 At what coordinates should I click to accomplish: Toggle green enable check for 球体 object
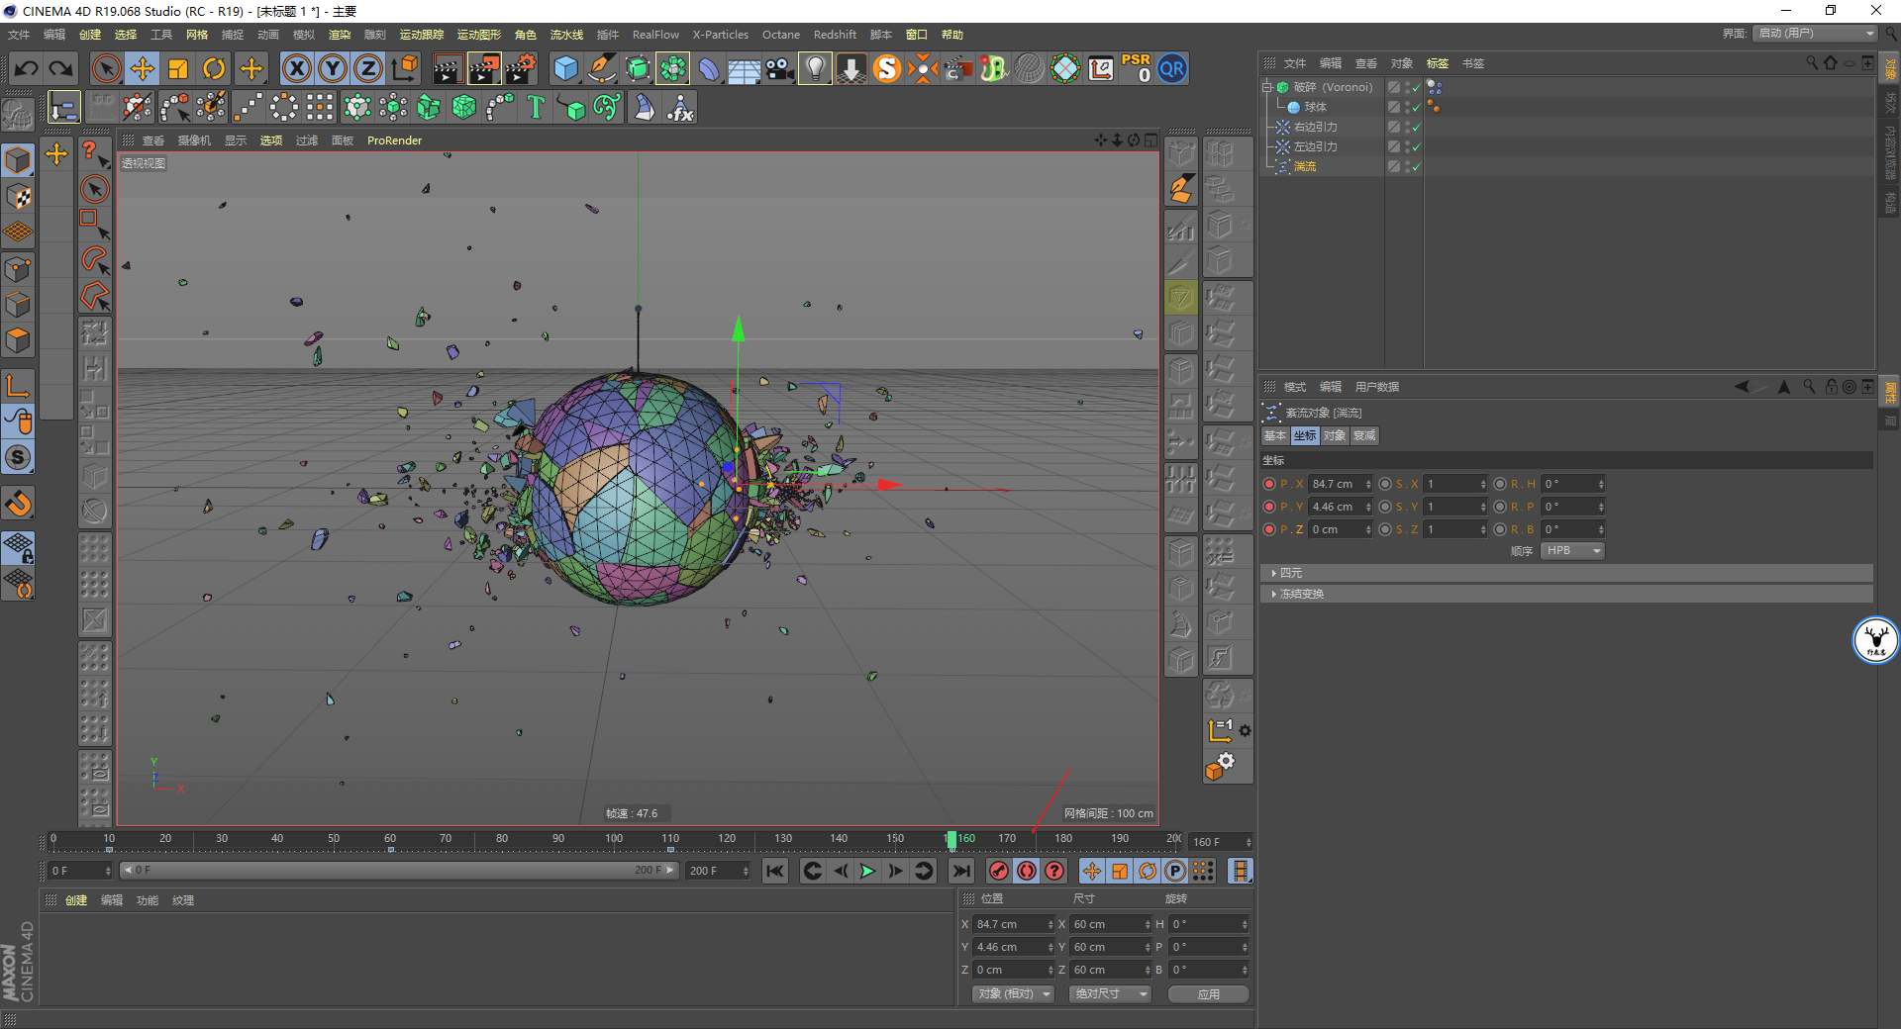tap(1417, 108)
